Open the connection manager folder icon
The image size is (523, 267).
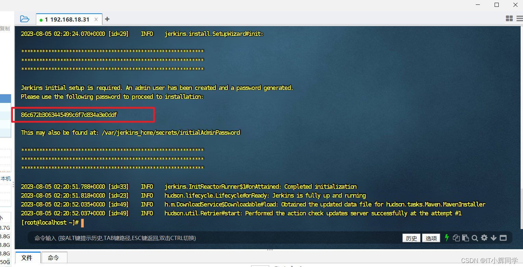point(25,19)
